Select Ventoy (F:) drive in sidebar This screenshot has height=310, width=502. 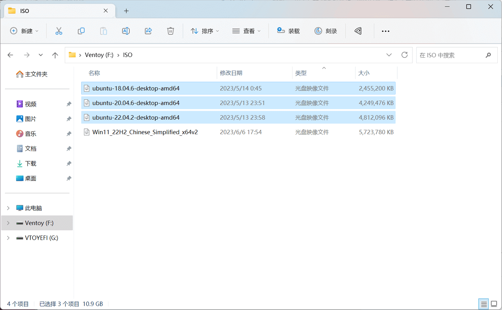[x=37, y=223]
